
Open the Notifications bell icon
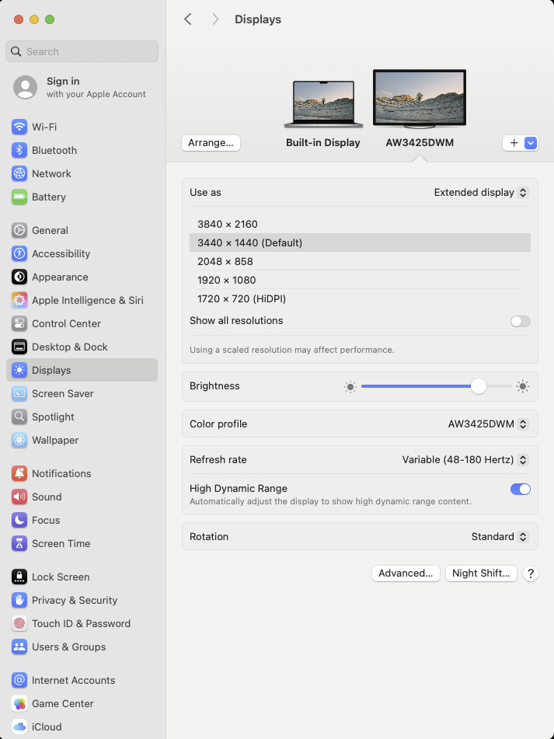(19, 474)
